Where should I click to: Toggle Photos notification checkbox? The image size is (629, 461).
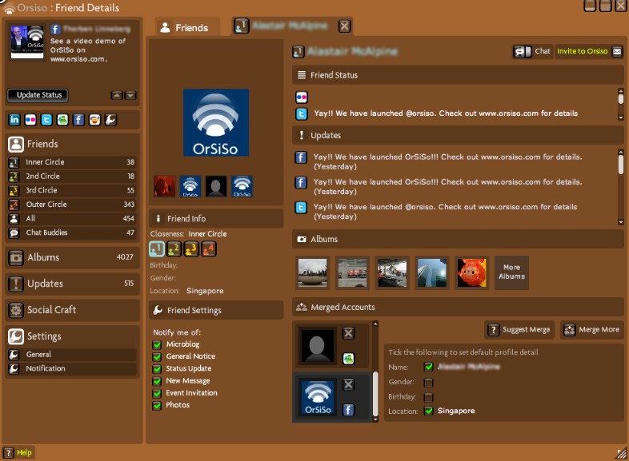pyautogui.click(x=157, y=405)
